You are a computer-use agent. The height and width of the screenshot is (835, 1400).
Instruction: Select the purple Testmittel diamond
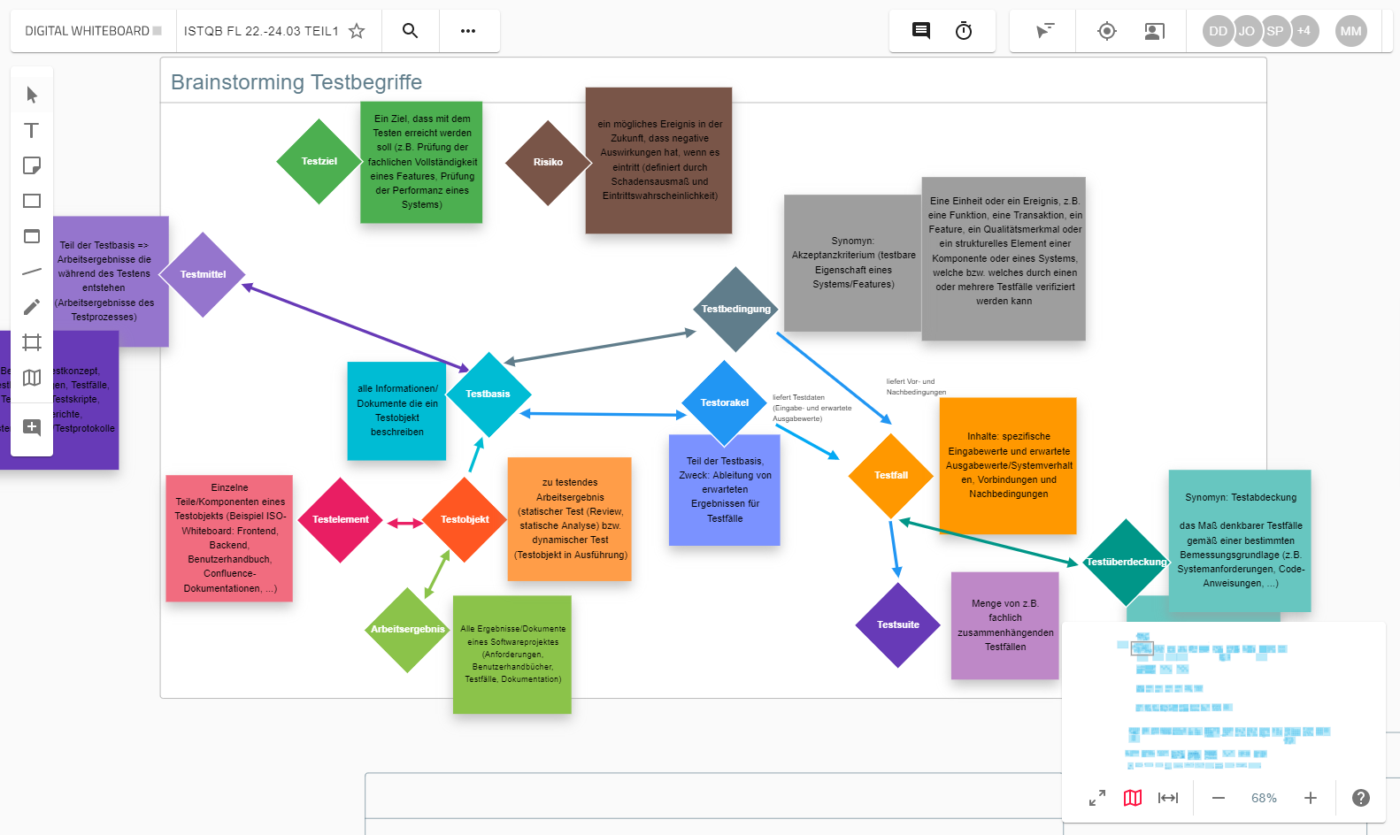(204, 275)
